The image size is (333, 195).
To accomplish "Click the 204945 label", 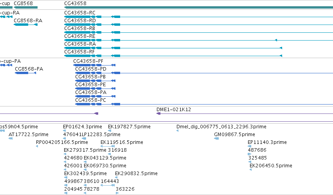I will (x=73, y=189).
